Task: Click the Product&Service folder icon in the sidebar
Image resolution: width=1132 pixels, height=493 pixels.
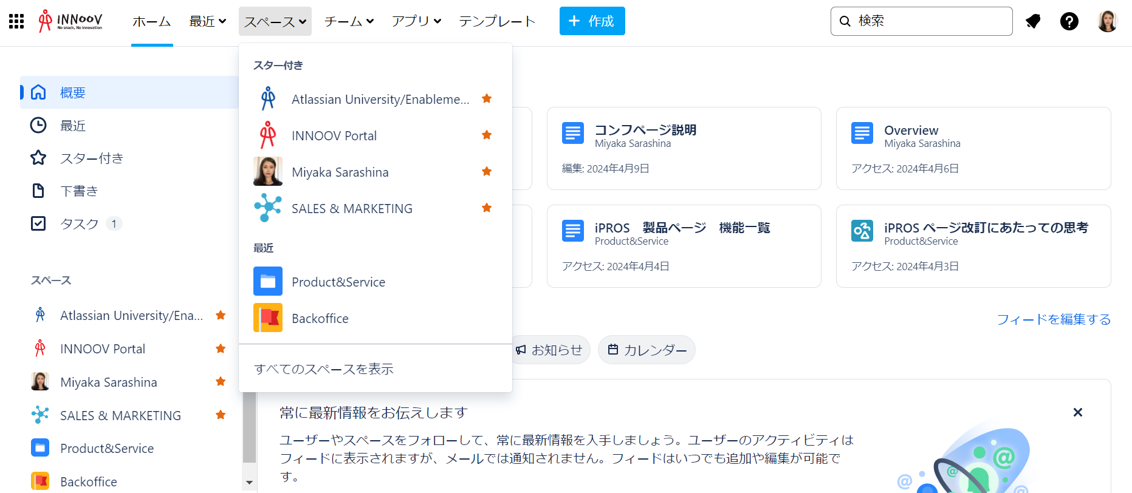Action: point(40,448)
